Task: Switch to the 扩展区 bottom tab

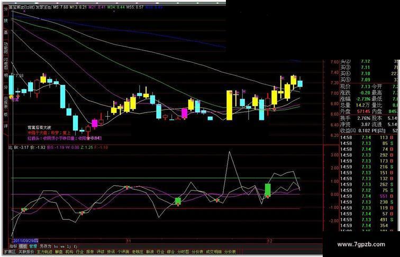Action: 10,252
